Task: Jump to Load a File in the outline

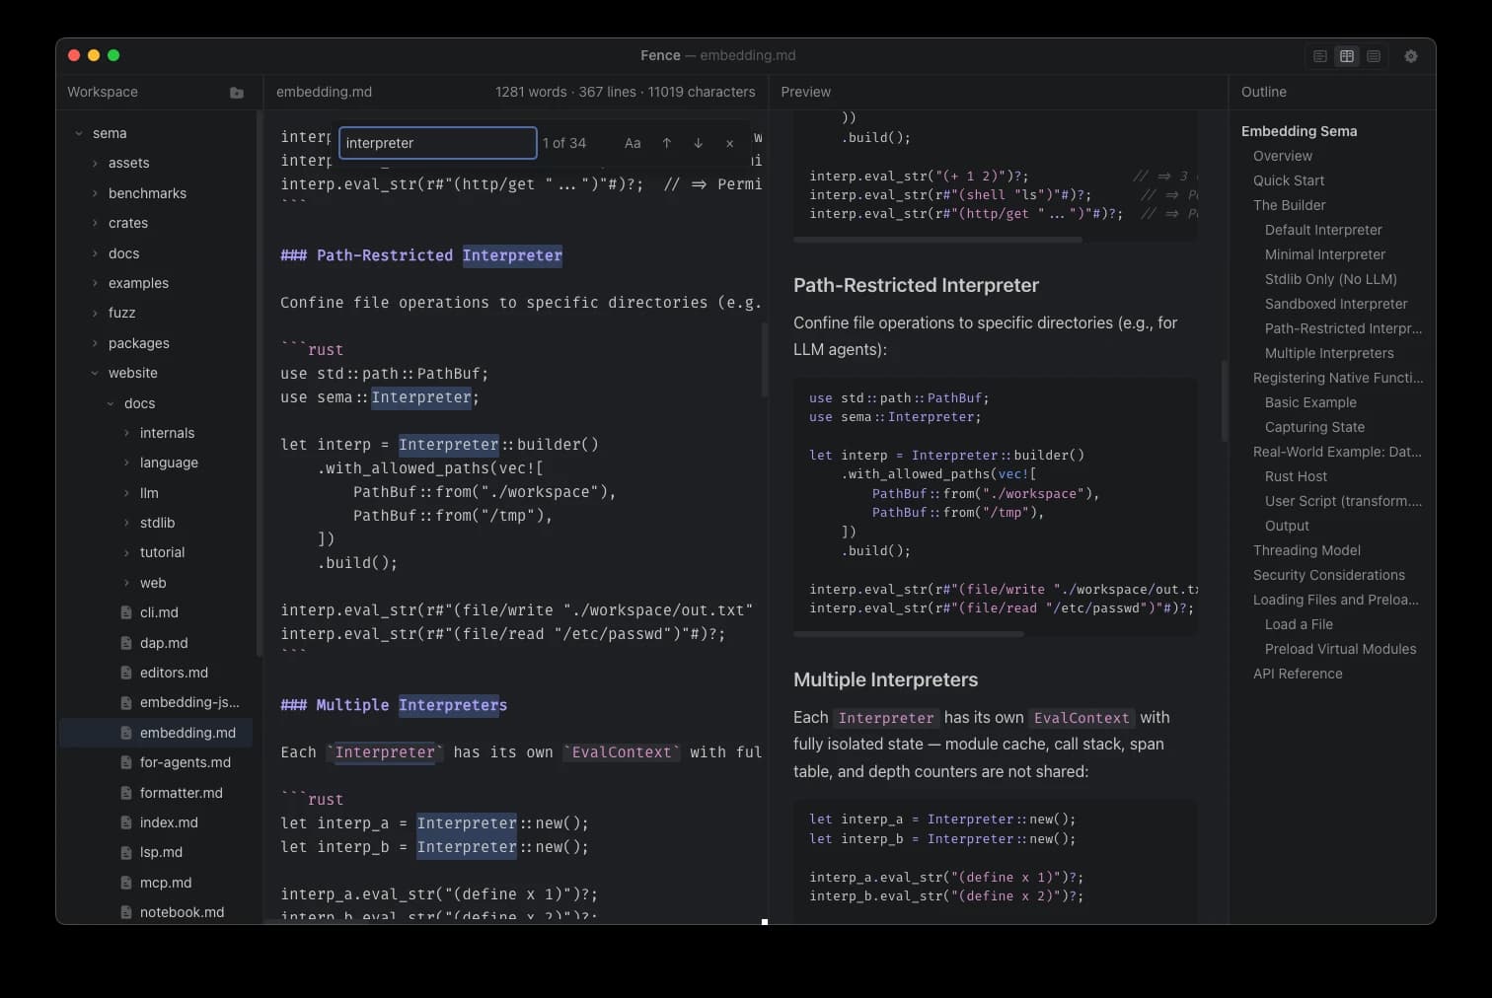Action: (x=1299, y=624)
